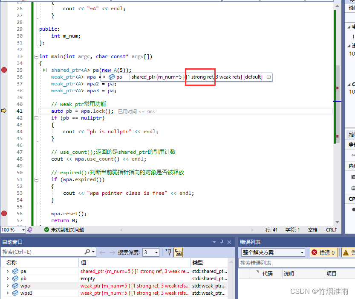This screenshot has height=299, width=355.
Task: Expand the pa datatip triangle
Action: click(x=104, y=77)
